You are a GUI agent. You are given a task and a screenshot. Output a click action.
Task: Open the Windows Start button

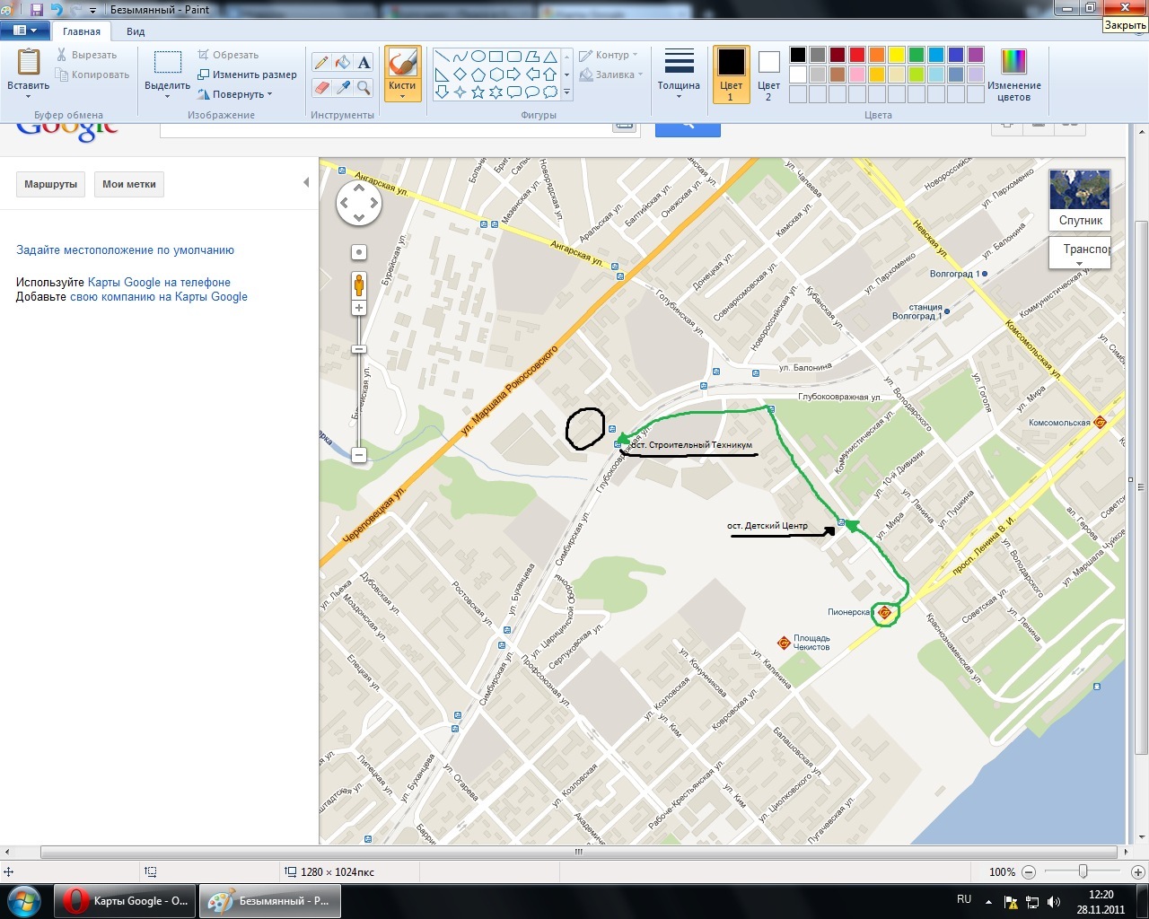[24, 900]
